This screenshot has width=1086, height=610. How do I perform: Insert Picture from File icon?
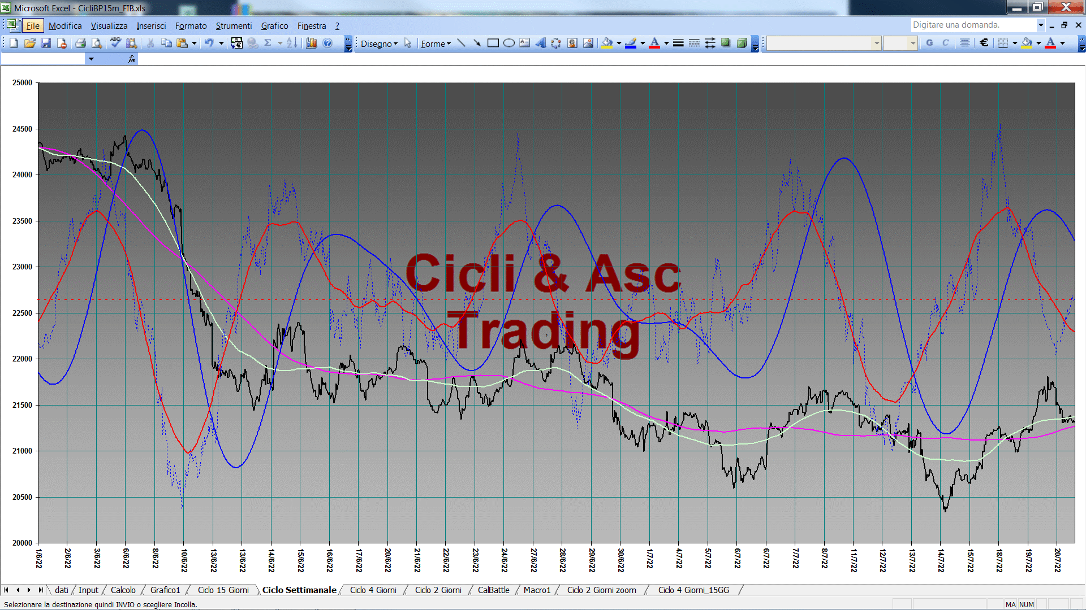click(588, 43)
